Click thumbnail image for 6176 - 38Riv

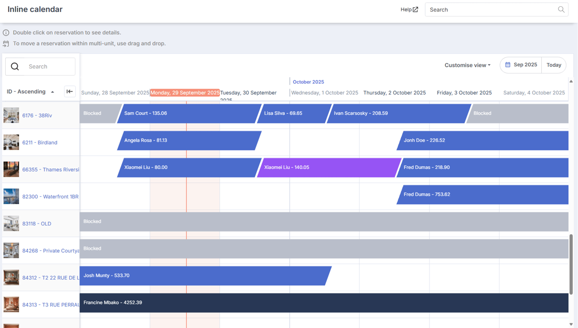[11, 115]
